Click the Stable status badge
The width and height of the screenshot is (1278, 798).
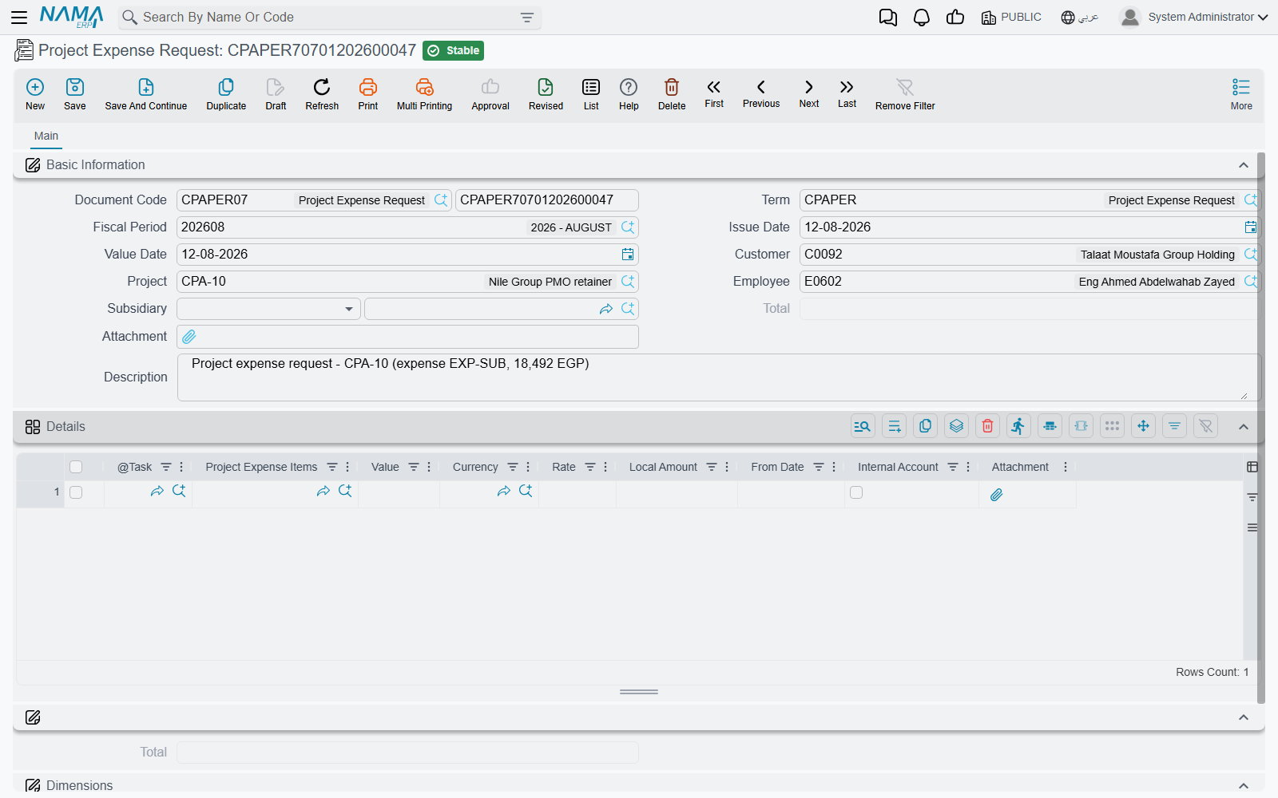tap(453, 50)
